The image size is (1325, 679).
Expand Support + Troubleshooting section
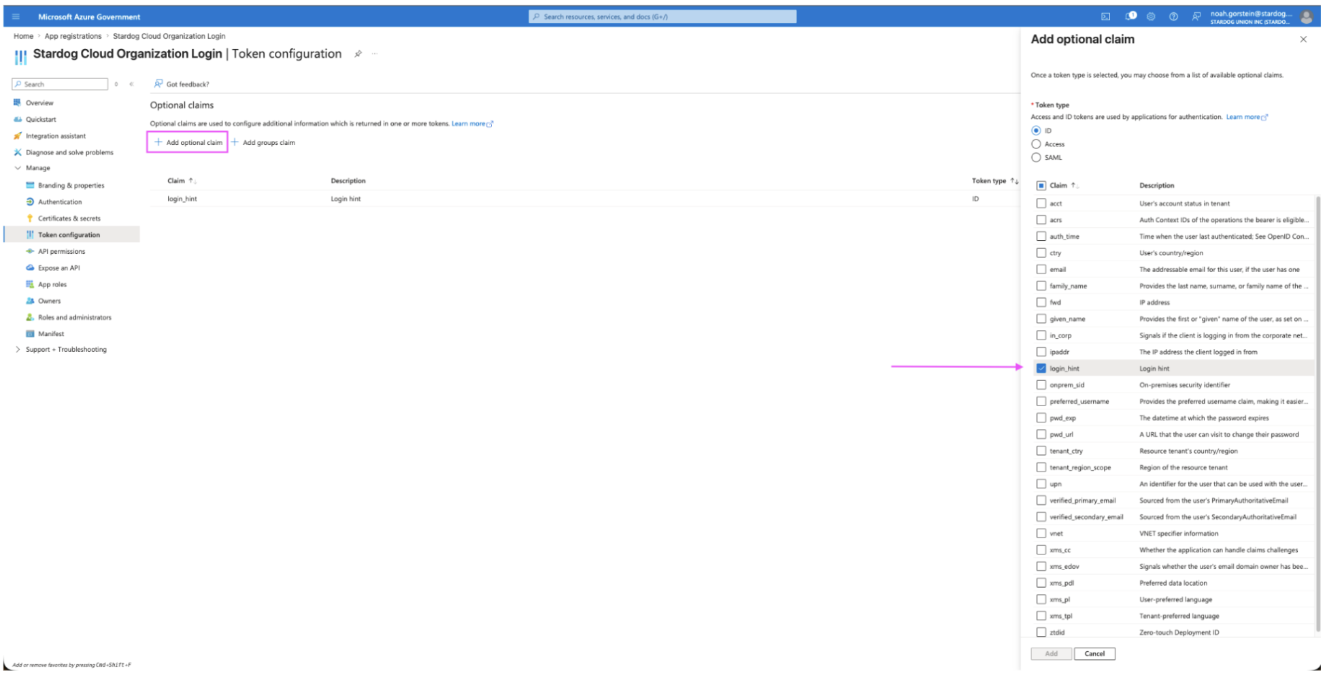click(18, 350)
